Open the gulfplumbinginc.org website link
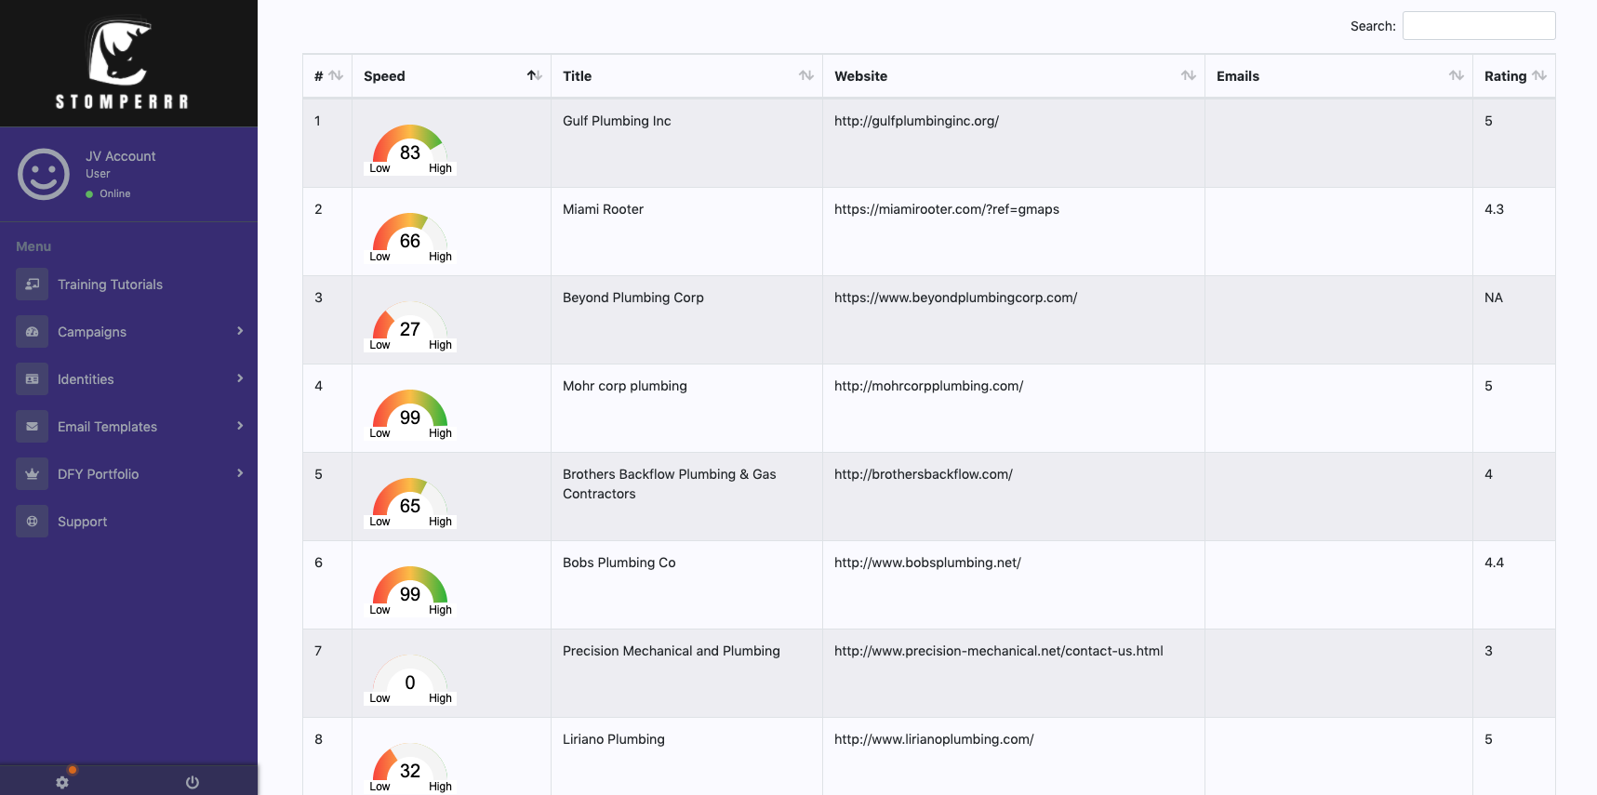This screenshot has height=795, width=1597. (x=916, y=121)
